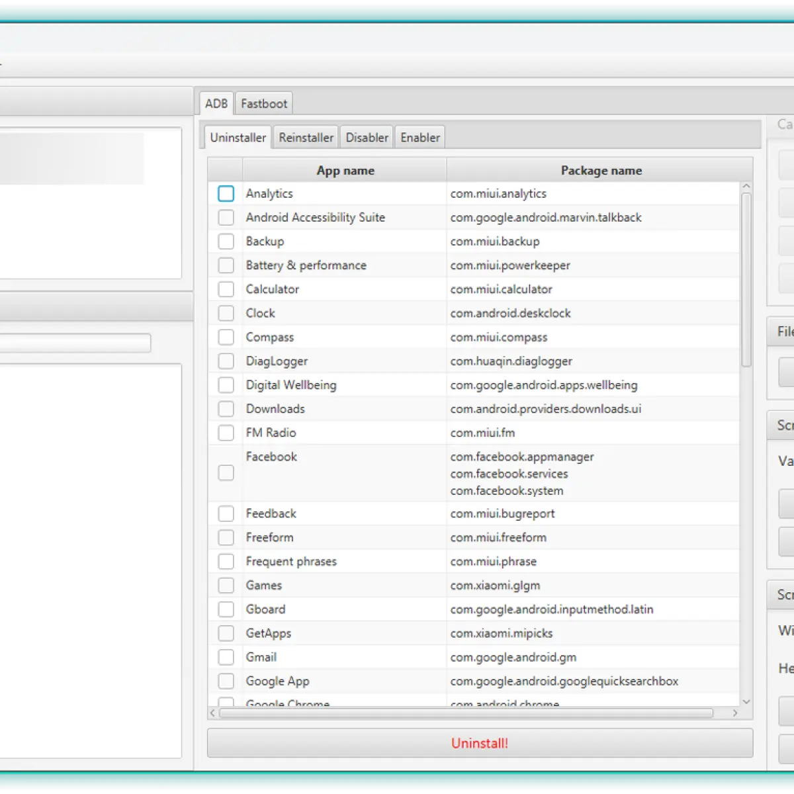Viewport: 794px width, 794px height.
Task: Toggle the Games checkbox
Action: (226, 585)
